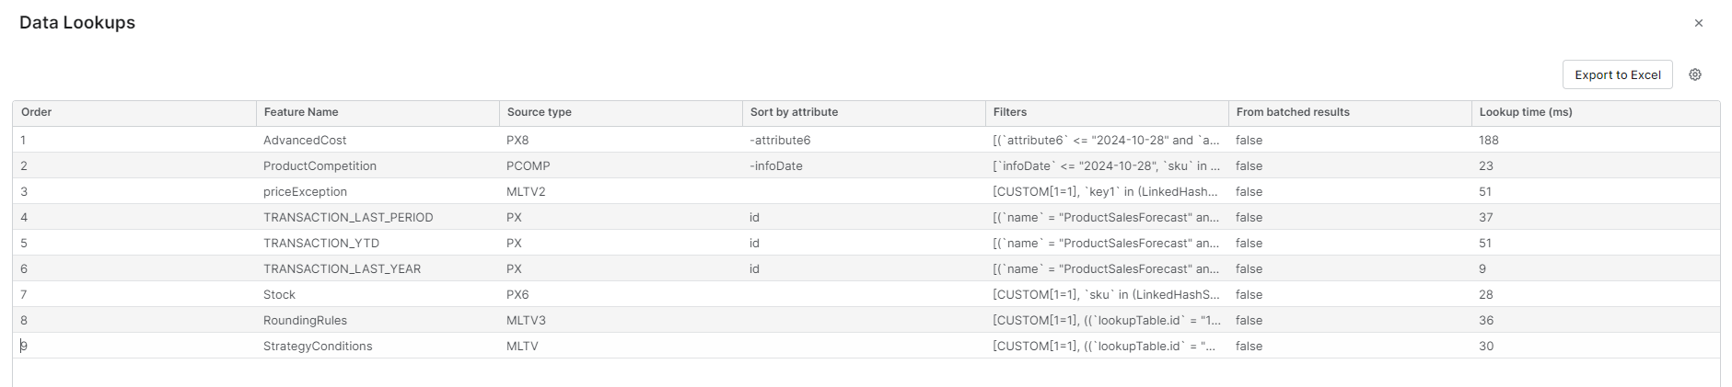Select the TRANSACTION_LAST_YEAR row

(x=342, y=269)
